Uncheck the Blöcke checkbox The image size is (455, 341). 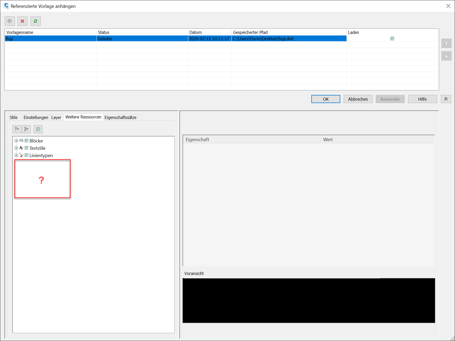click(26, 141)
